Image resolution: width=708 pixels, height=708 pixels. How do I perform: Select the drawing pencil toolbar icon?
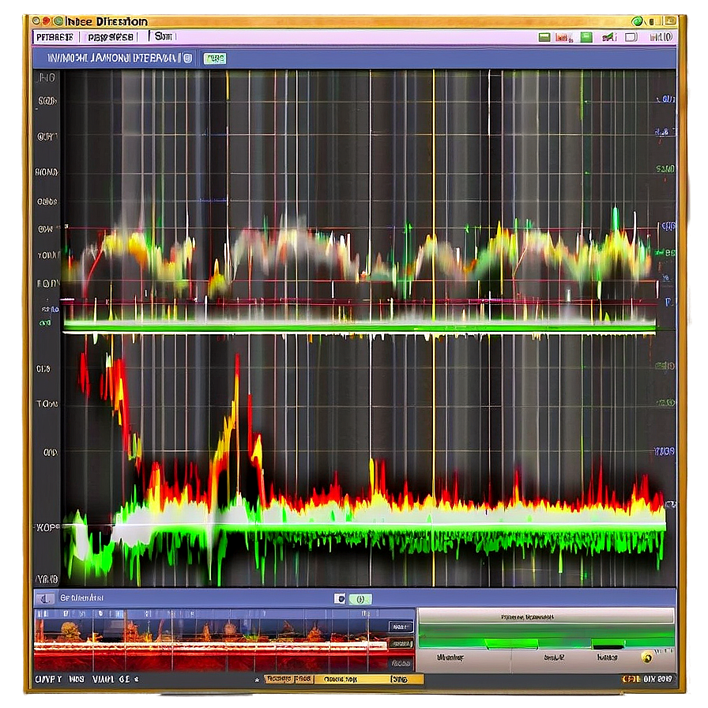[608, 36]
